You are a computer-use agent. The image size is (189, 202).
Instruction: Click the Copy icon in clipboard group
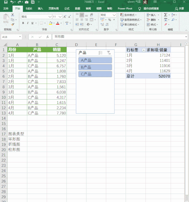12,20
